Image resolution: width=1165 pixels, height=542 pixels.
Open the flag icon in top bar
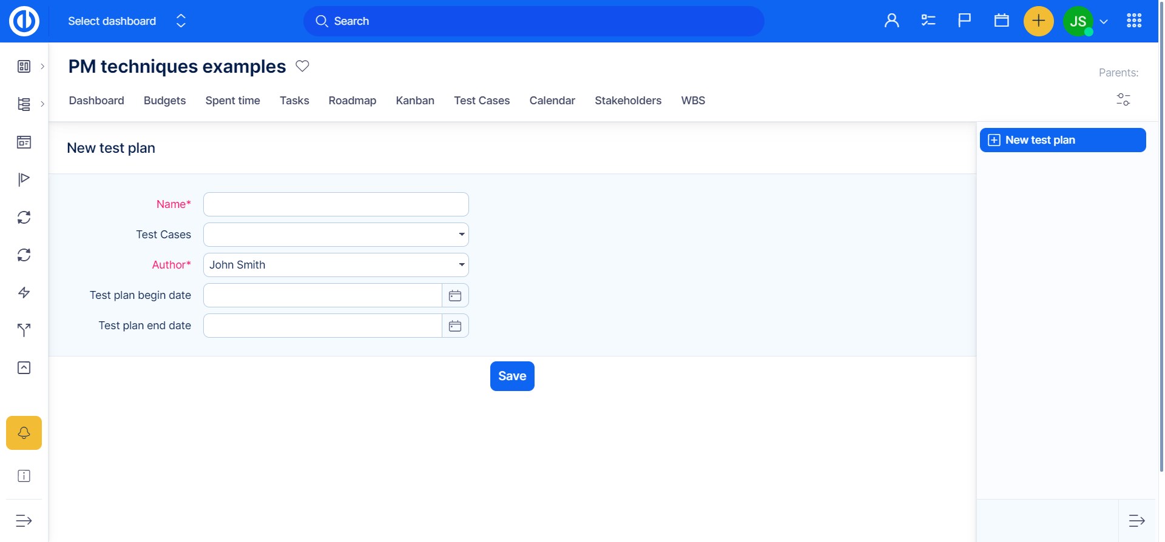pos(964,21)
